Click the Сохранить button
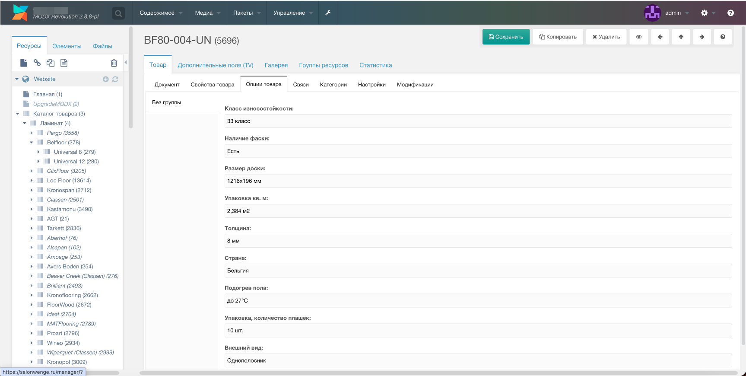Viewport: 746px width, 376px height. point(506,37)
